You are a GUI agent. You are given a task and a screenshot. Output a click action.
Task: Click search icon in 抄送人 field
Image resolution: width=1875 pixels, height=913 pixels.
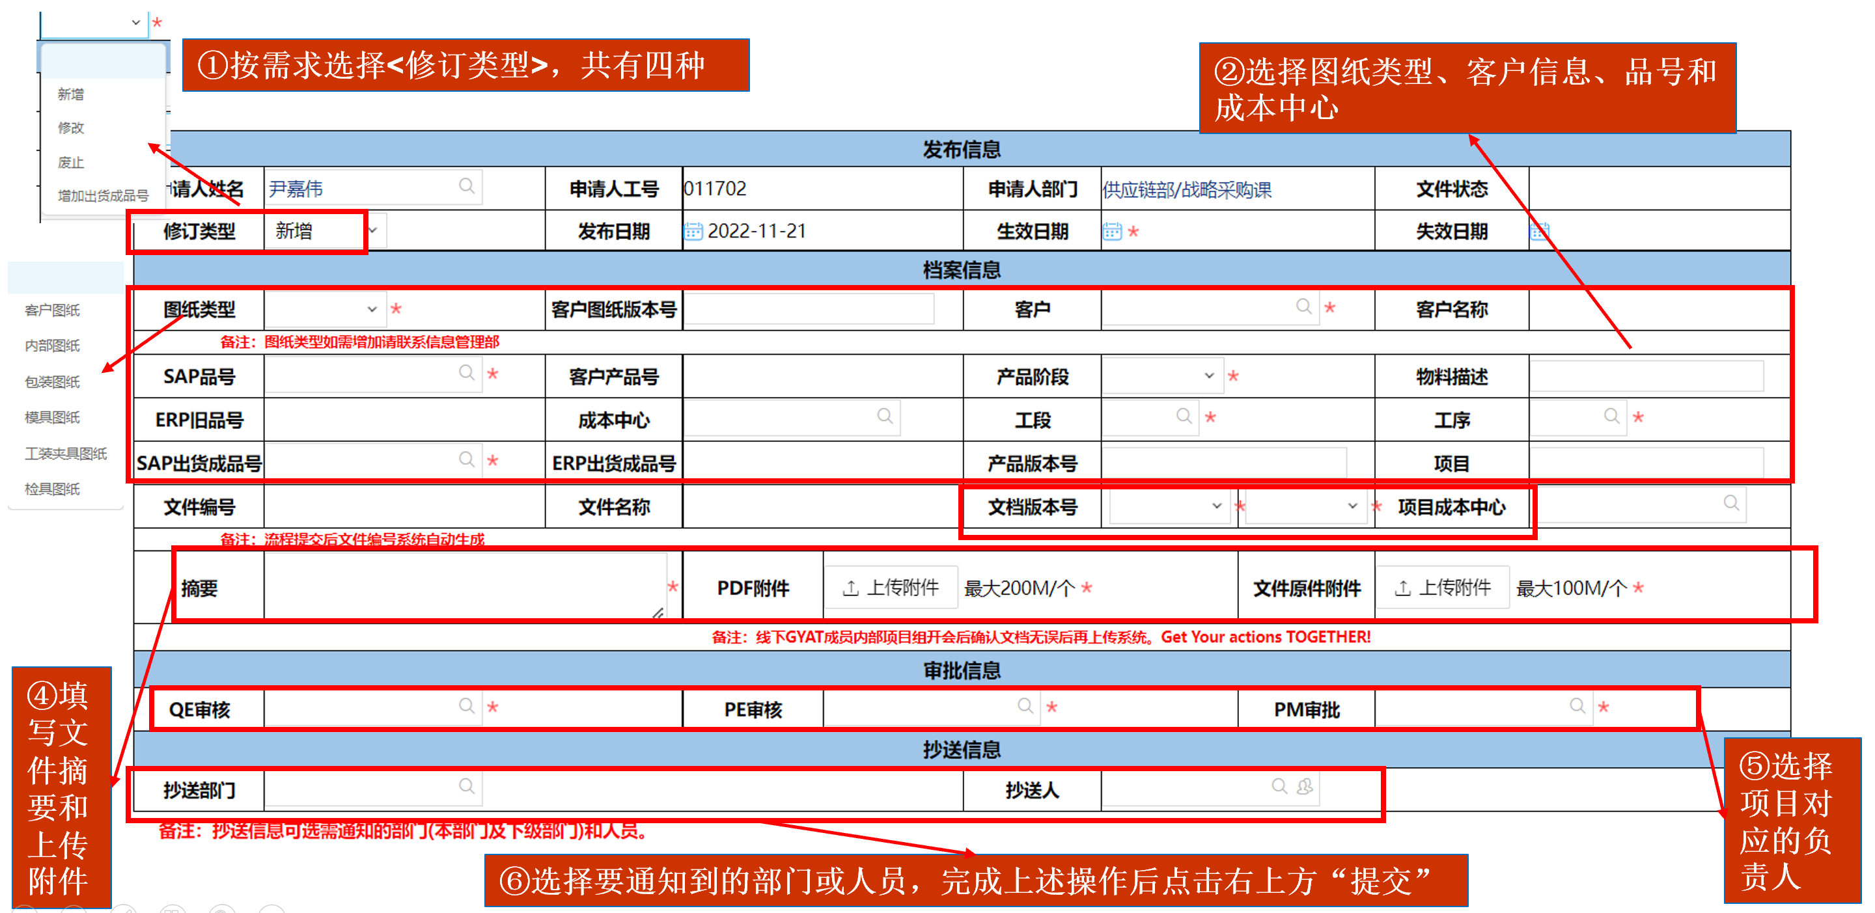(x=1279, y=786)
